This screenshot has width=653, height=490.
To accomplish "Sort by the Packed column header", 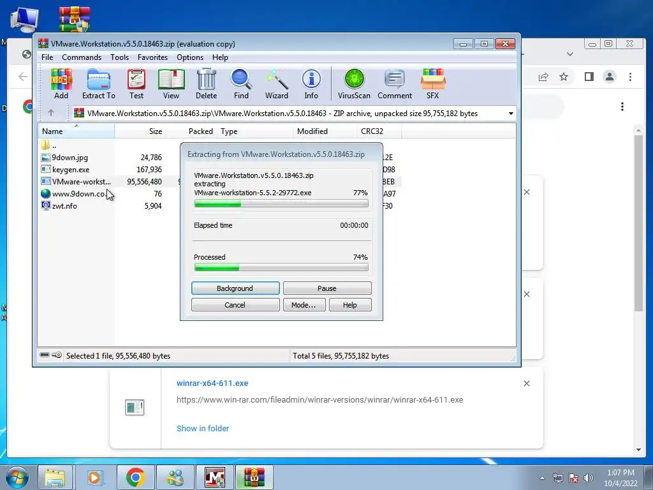I will pos(191,131).
